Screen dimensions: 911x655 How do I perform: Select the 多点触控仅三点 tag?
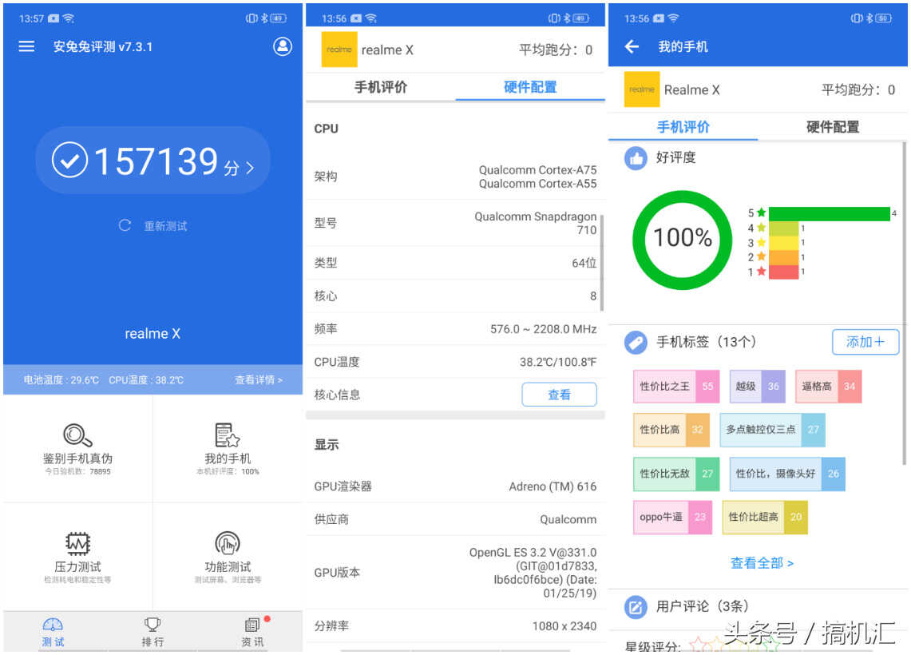coord(772,430)
